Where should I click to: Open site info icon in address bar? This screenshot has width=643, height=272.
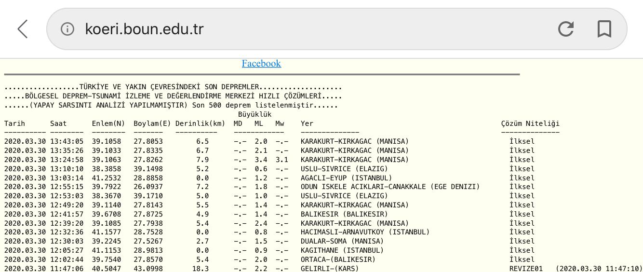coord(67,29)
